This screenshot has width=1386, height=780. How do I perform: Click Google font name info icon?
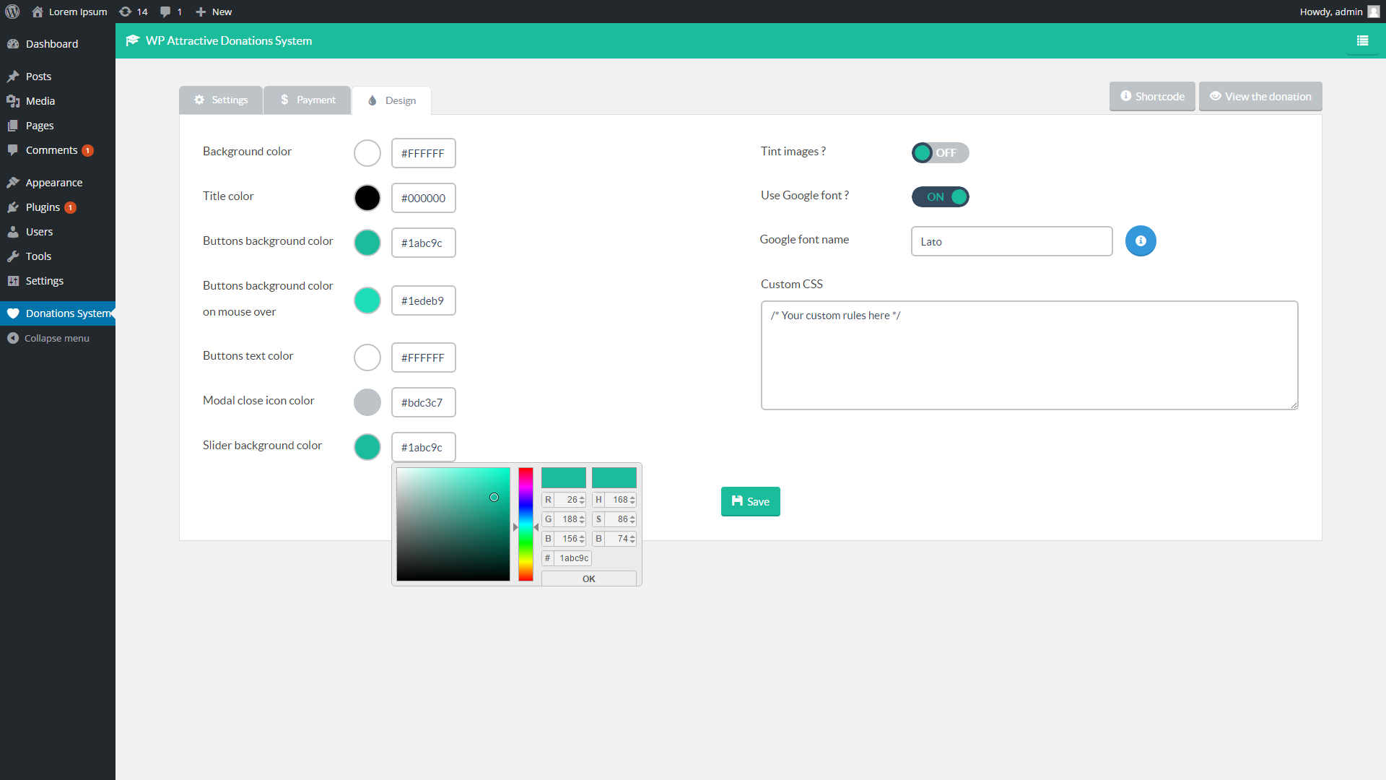[1141, 241]
